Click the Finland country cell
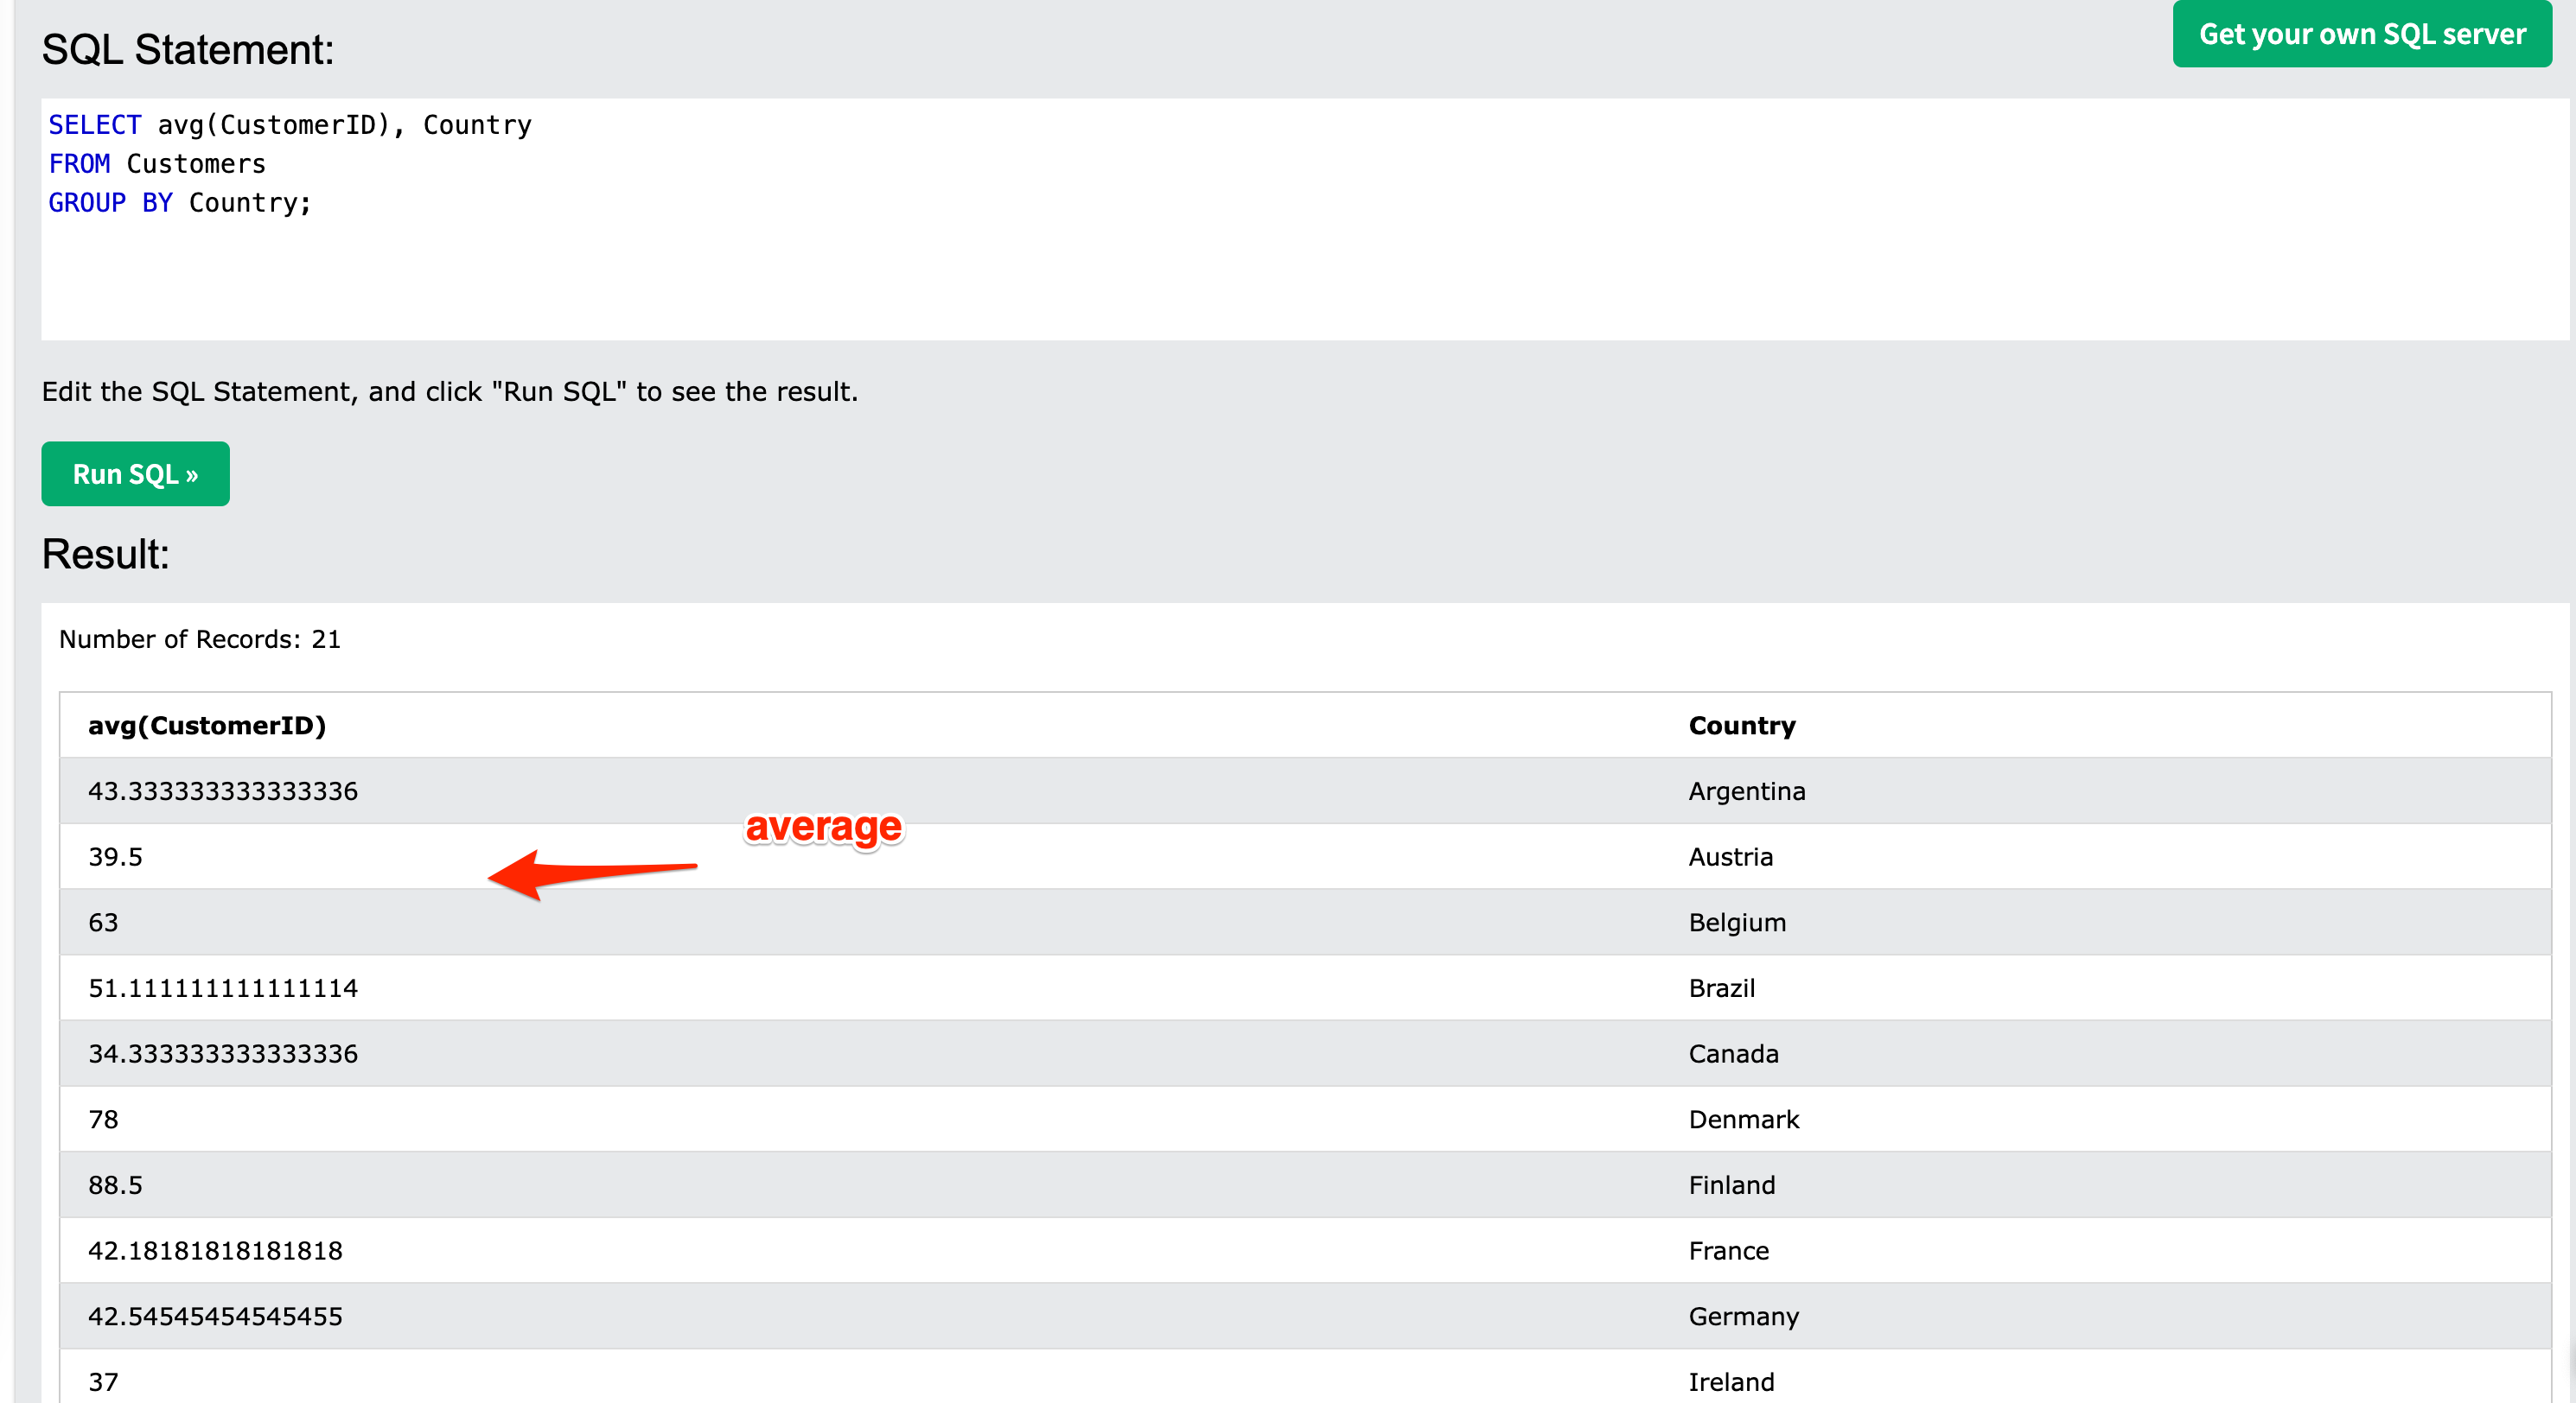The image size is (2576, 1403). [x=1731, y=1185]
